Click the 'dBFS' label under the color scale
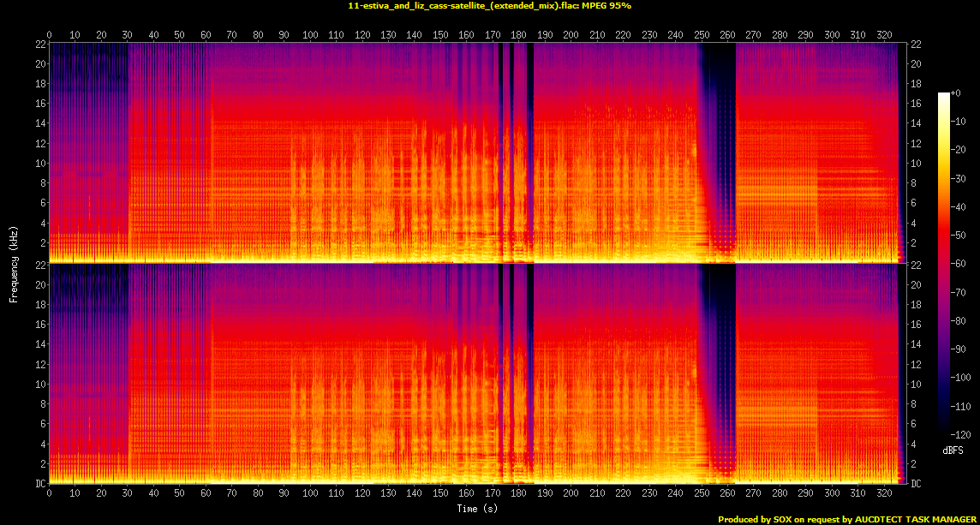This screenshot has width=980, height=525. tap(953, 450)
